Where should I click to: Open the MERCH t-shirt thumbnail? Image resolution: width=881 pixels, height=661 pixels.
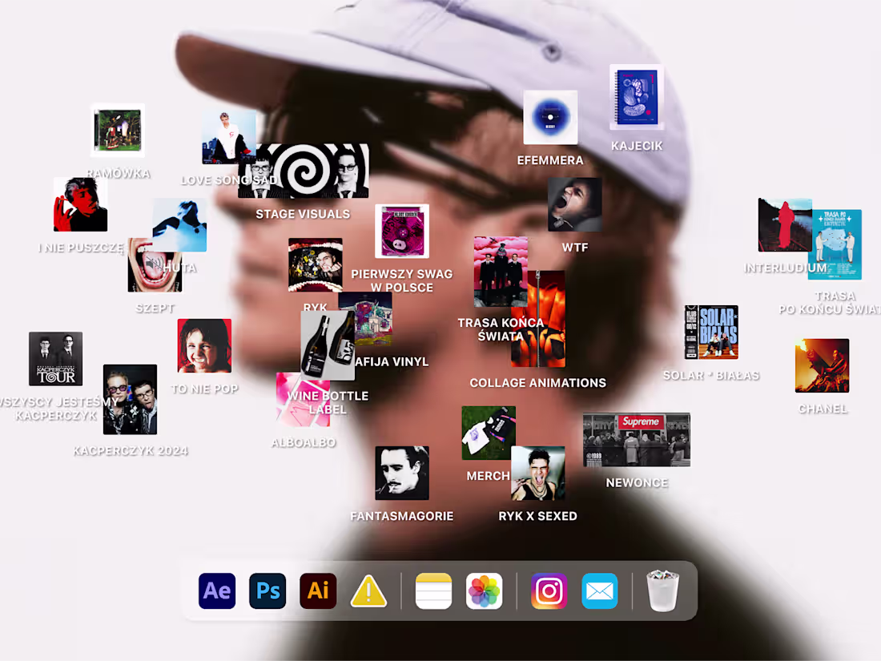[x=489, y=433]
